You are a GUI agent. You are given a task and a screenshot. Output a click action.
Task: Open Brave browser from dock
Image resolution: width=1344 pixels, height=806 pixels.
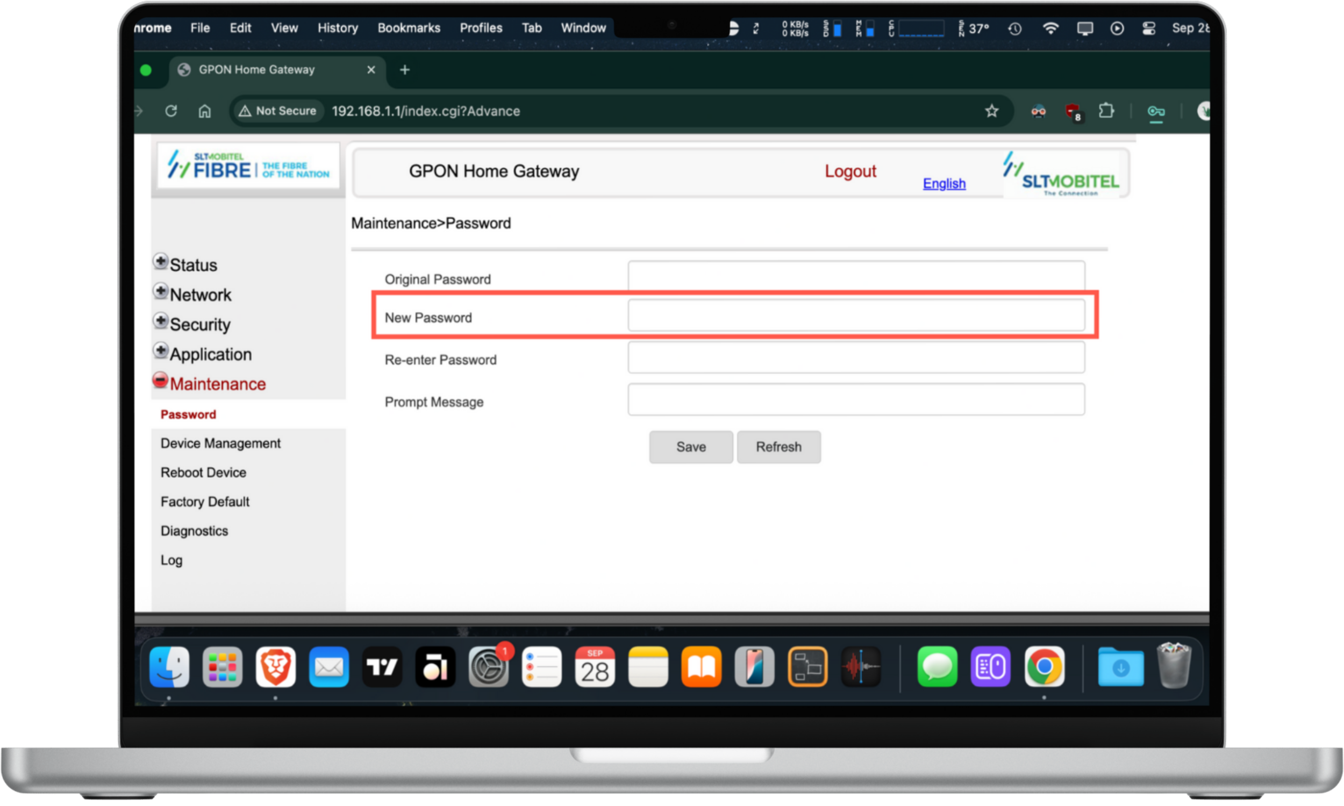click(275, 666)
